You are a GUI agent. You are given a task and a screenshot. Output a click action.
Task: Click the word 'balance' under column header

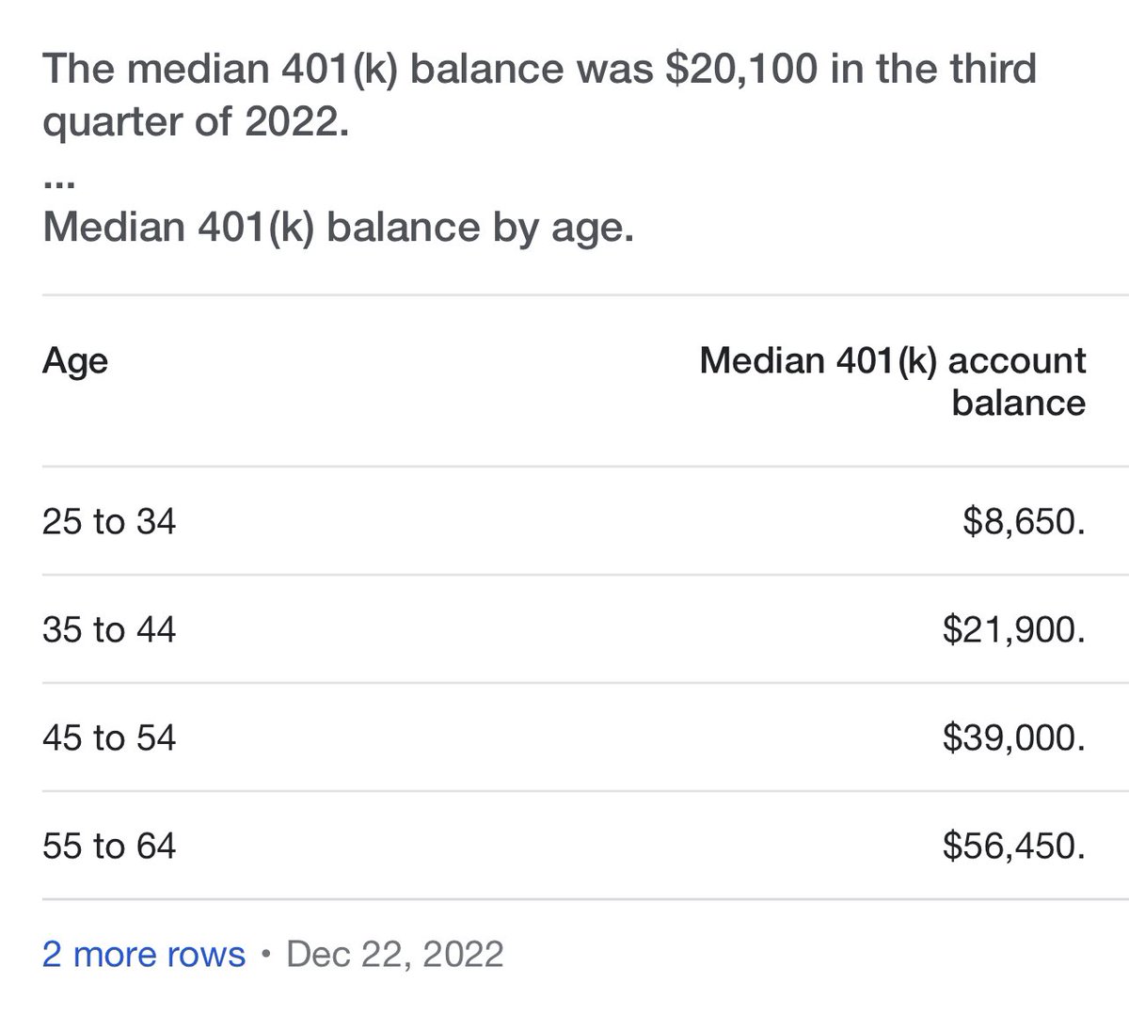(x=1018, y=403)
